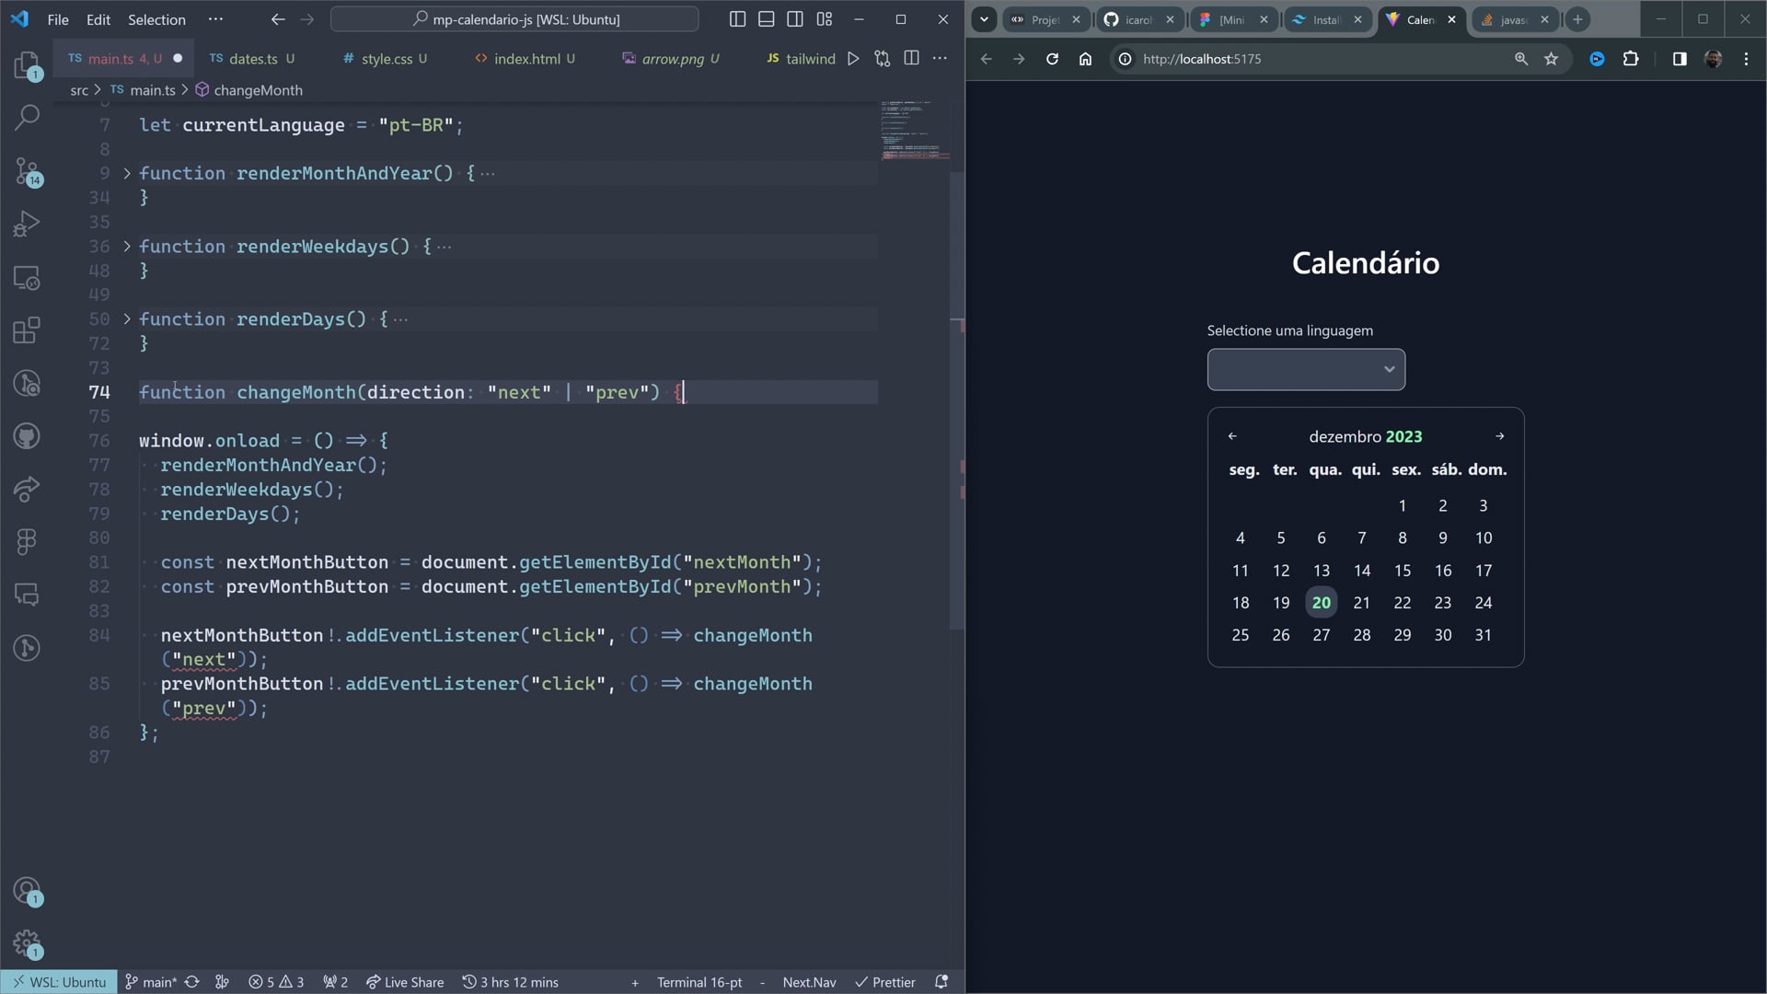This screenshot has width=1767, height=994.
Task: Open the language selection dropdown
Action: 1305,369
